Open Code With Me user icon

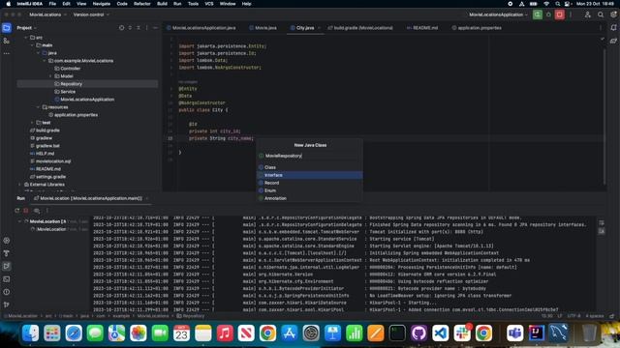tap(588, 14)
